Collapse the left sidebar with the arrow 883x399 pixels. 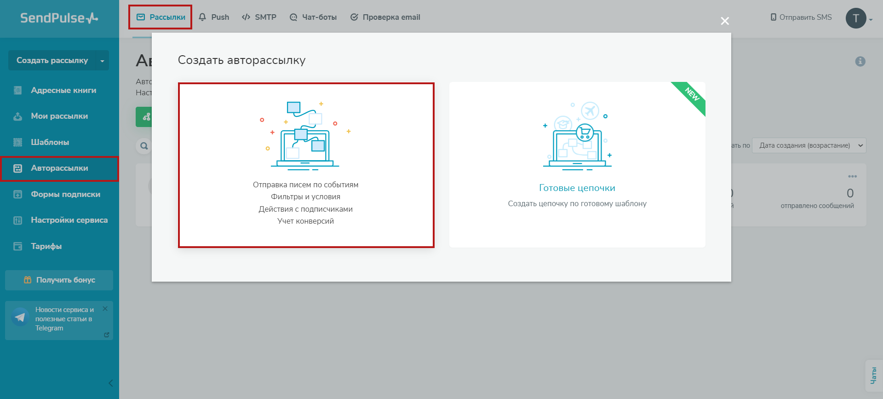(x=110, y=383)
